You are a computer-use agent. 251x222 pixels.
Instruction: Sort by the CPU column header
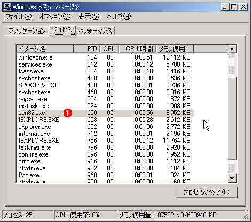coord(109,49)
